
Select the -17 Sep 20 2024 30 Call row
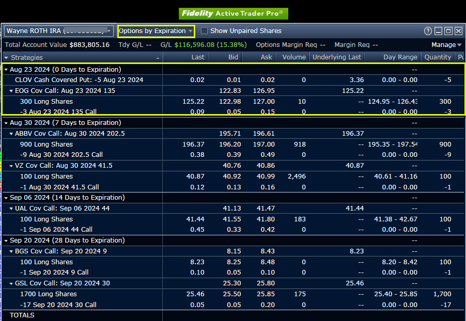tap(58, 304)
